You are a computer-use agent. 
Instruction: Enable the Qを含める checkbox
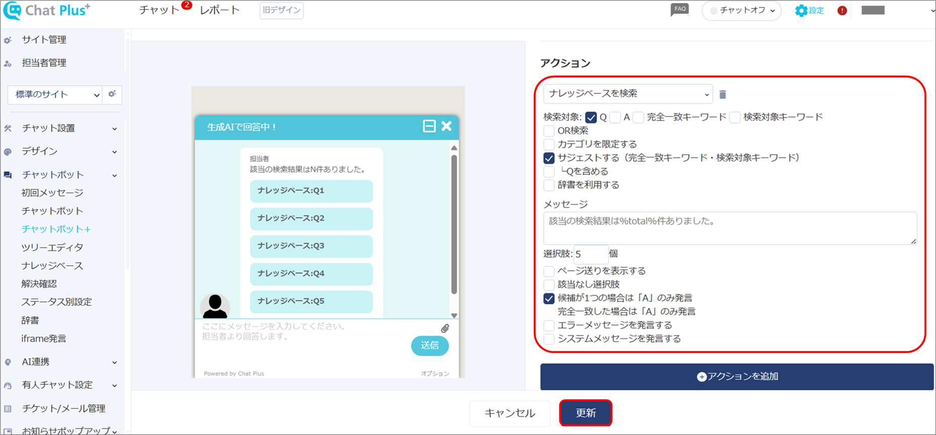549,171
